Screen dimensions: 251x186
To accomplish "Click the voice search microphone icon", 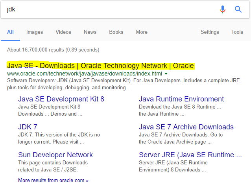I will pyautogui.click(x=223, y=9).
